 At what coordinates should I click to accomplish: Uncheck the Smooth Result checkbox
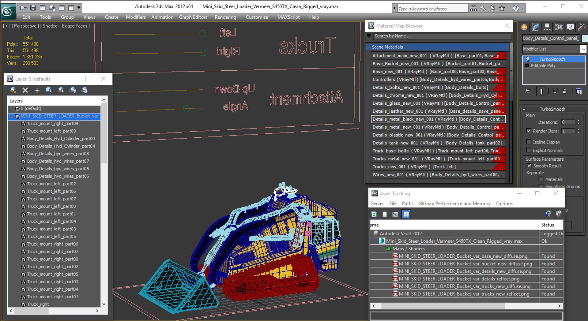(529, 166)
